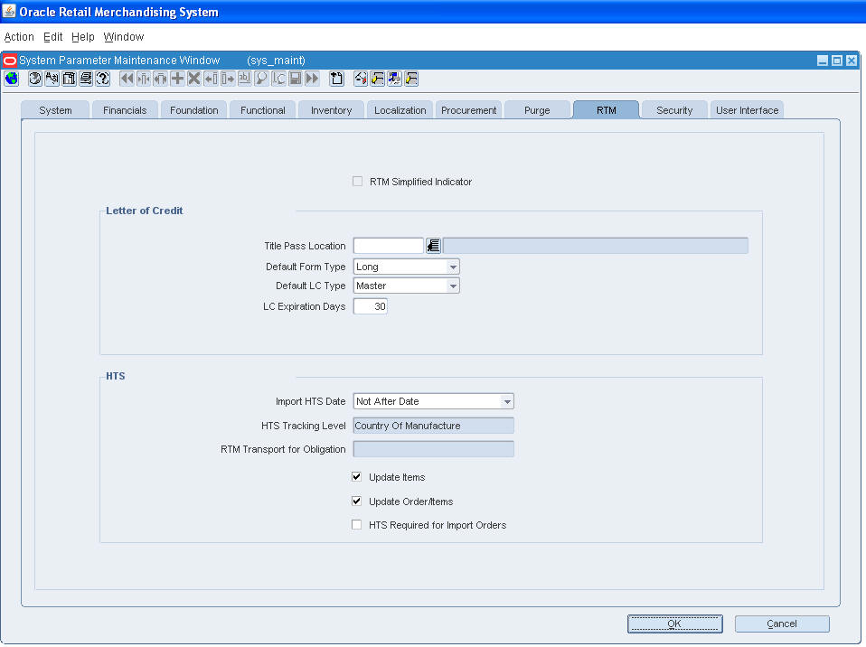Click the Title Pass Location description field
This screenshot has height=647, width=866.
(596, 246)
